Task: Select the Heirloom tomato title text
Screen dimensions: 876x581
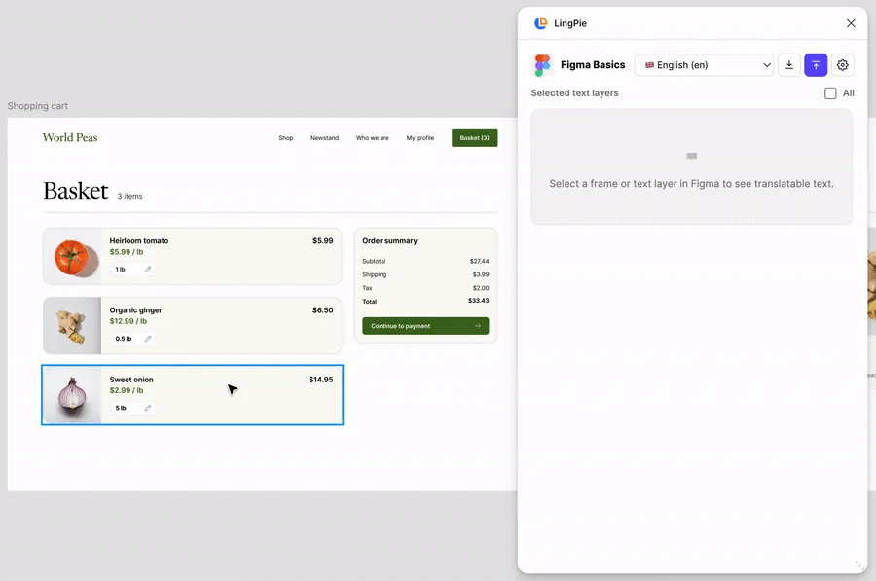Action: point(138,240)
